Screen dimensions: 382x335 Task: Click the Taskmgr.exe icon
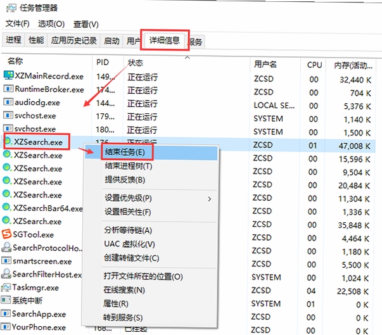6,288
